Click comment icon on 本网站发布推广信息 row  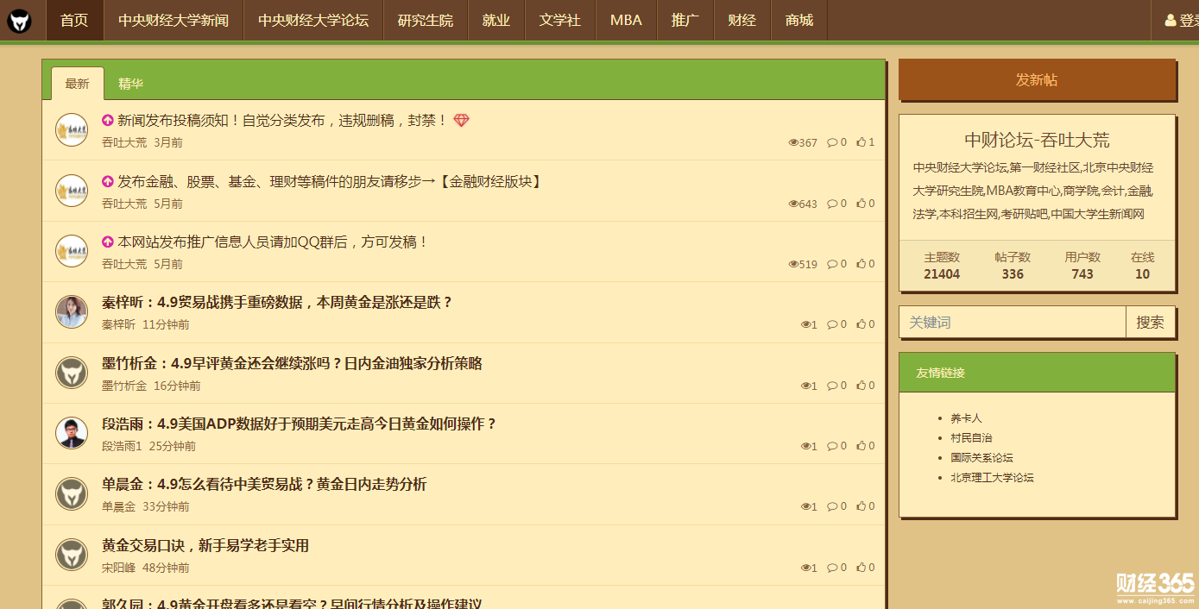[832, 264]
